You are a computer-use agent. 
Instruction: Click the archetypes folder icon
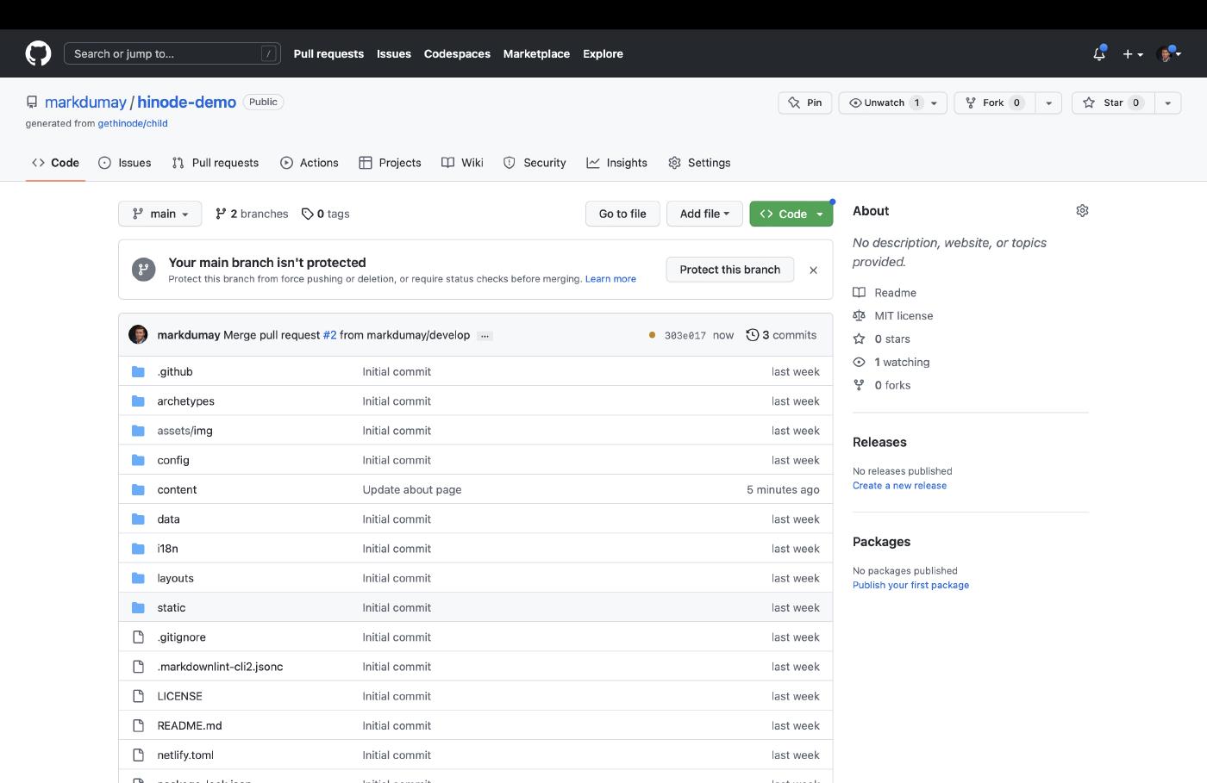pos(138,401)
